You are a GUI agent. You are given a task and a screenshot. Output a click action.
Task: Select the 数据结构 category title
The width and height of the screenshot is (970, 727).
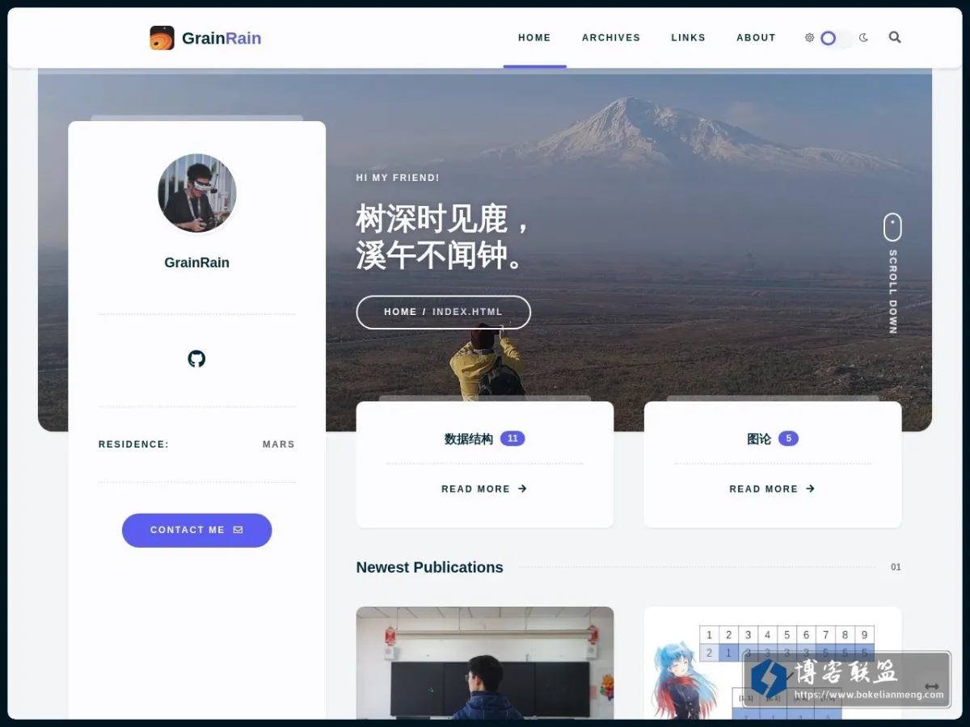pos(469,439)
